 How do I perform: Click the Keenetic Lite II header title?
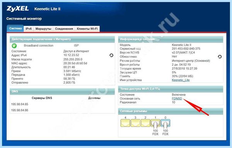[x=47, y=9]
